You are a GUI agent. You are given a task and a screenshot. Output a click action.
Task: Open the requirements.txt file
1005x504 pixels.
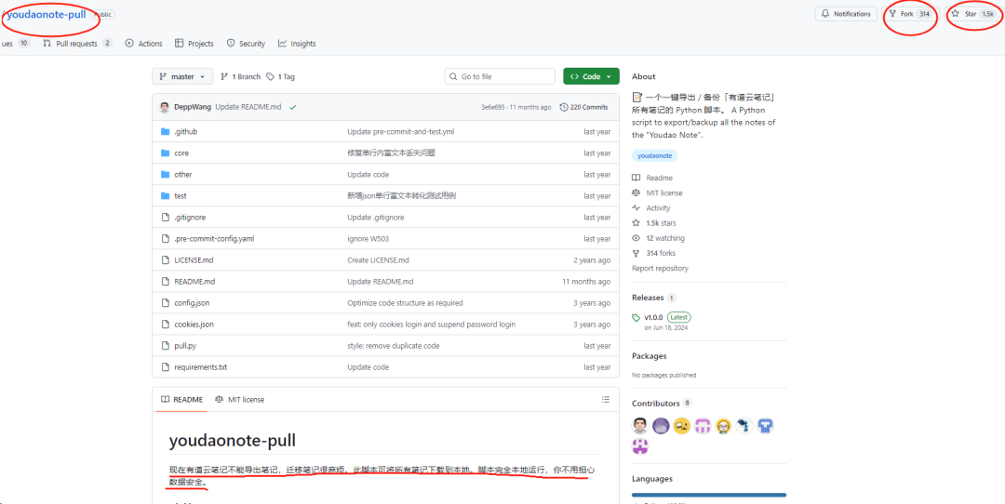coord(201,367)
